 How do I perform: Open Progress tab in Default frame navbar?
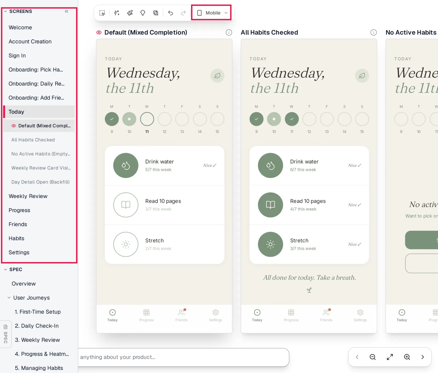pyautogui.click(x=146, y=315)
